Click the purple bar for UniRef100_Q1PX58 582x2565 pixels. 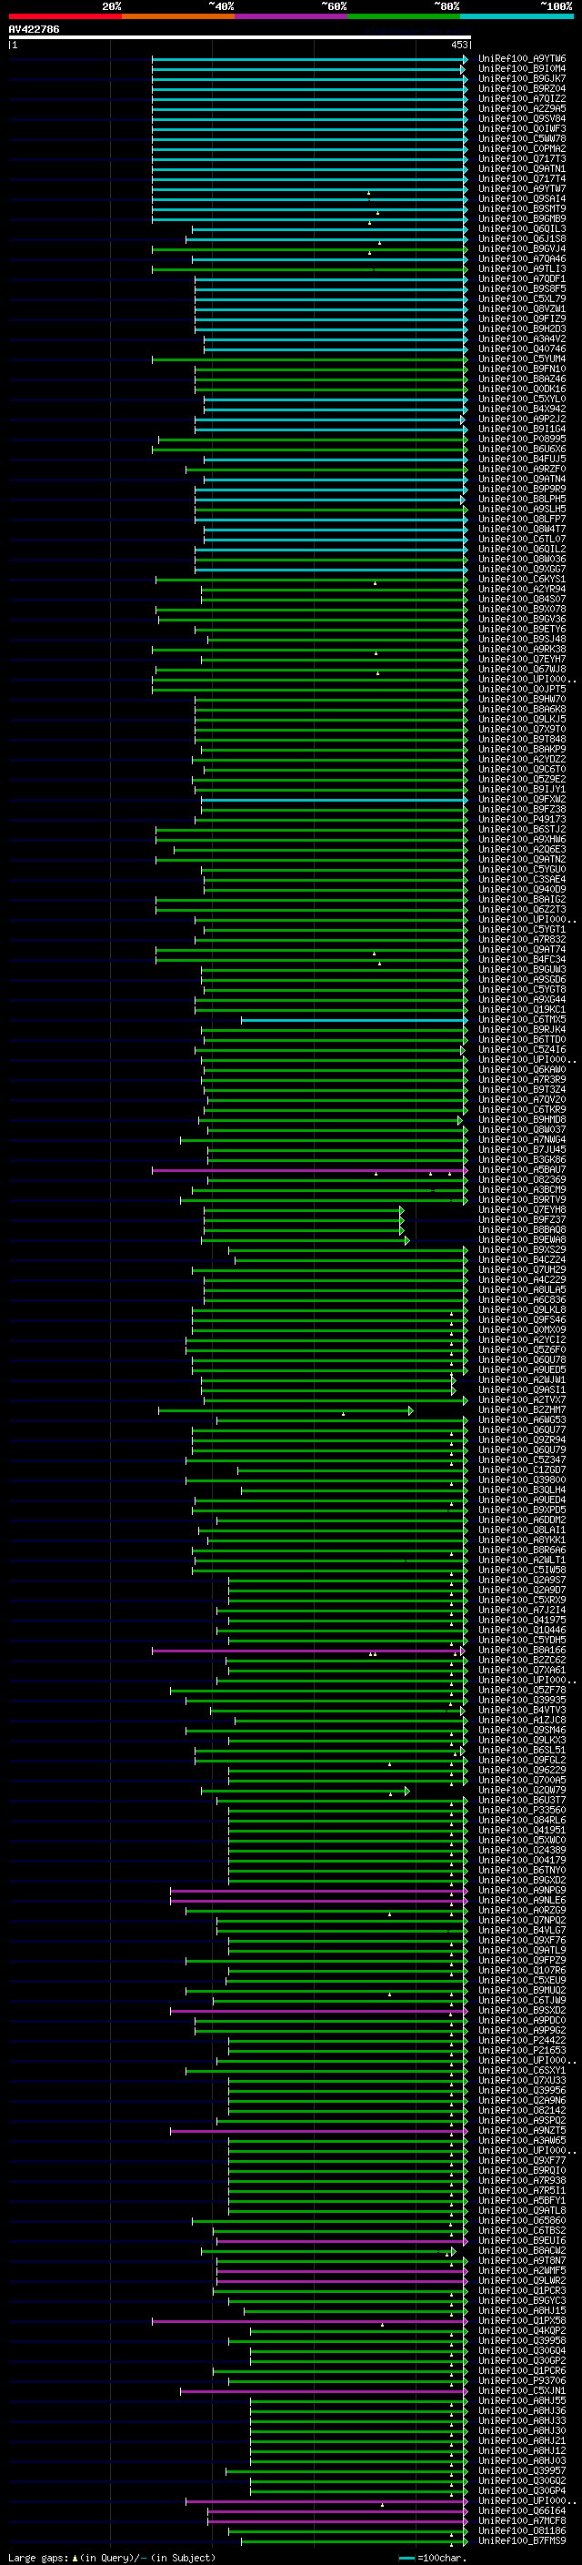click(x=309, y=2321)
